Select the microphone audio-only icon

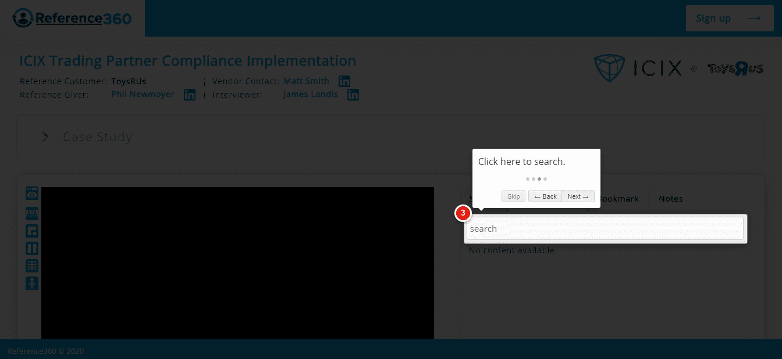[x=32, y=283]
